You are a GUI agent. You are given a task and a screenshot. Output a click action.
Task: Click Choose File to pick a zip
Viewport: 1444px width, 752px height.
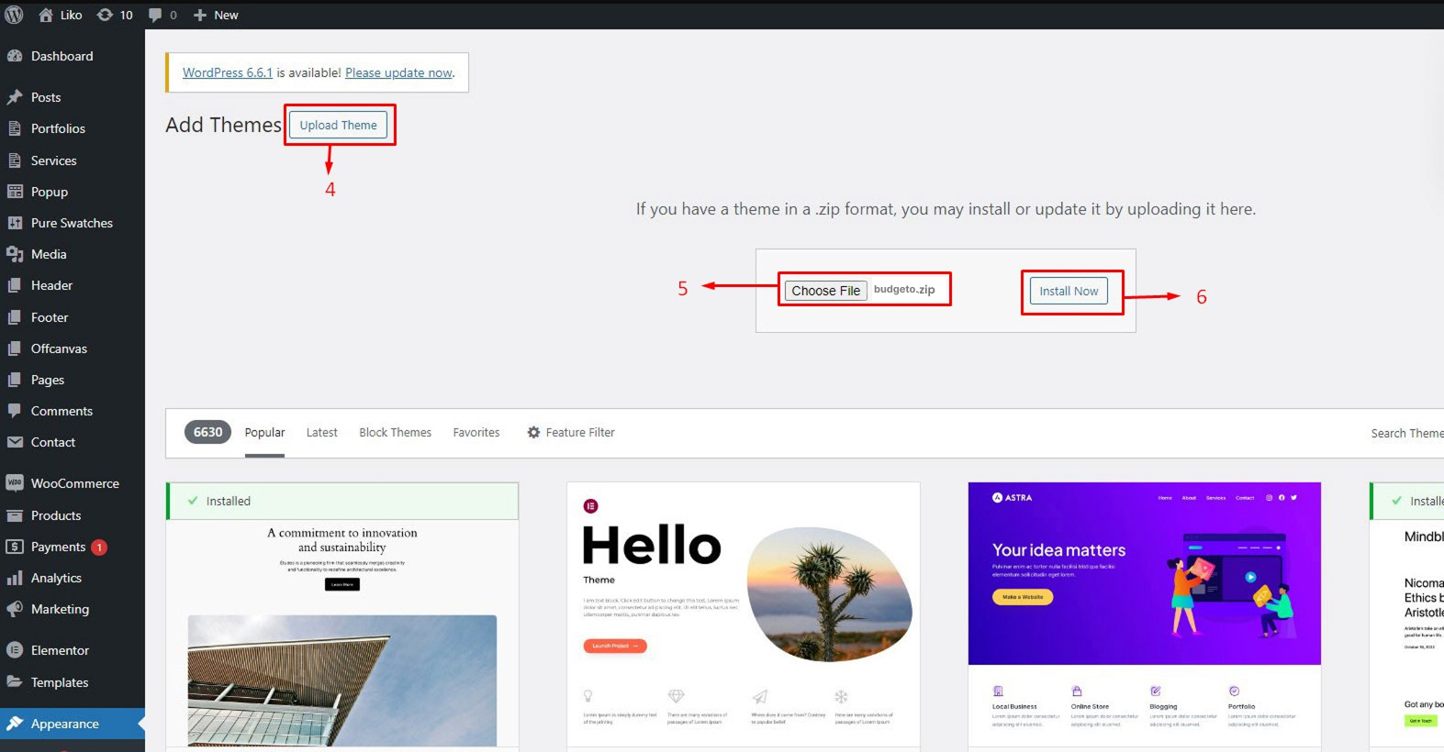tap(825, 291)
